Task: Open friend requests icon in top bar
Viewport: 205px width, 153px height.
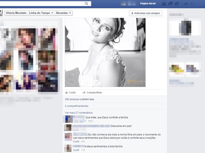Action: 164,4
